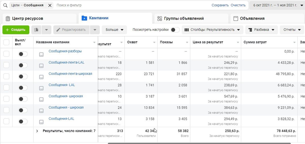Click the green Создать button
Viewport: 305px width, 144px height.
(x=16, y=30)
